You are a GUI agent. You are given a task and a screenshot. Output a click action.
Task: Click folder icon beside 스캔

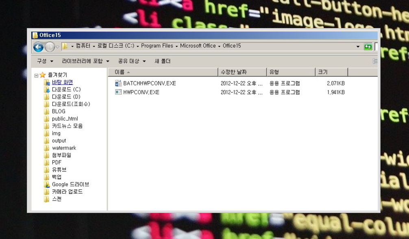47,199
